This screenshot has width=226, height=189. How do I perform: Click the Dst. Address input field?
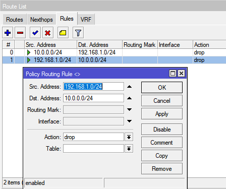pyautogui.click(x=93, y=98)
